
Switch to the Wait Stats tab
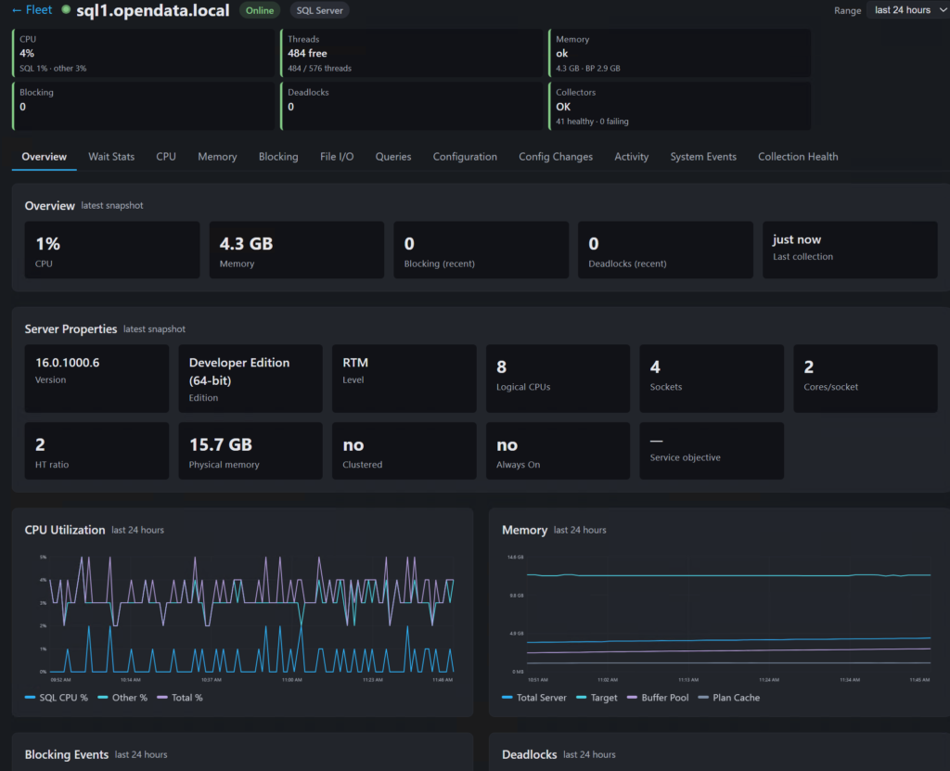tap(111, 157)
